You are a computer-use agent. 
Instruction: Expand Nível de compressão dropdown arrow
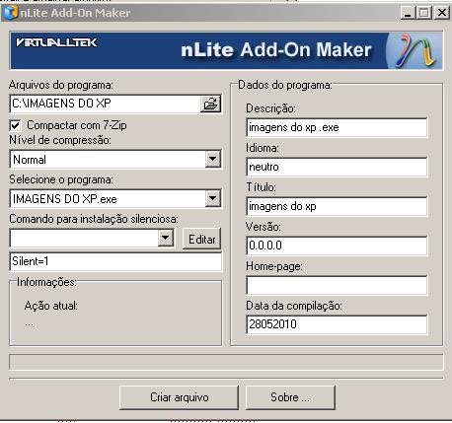[x=213, y=159]
